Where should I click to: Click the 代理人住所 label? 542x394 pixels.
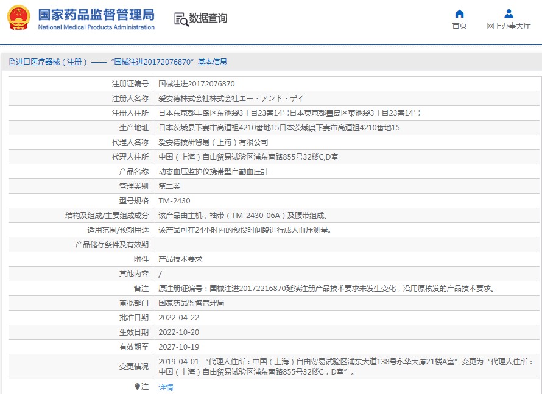[130, 157]
